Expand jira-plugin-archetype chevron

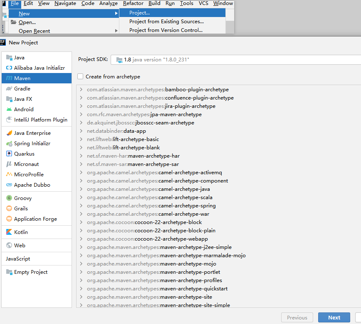[x=81, y=106]
